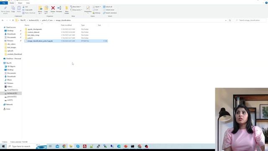The width and height of the screenshot is (268, 151).
Task: Switch to the Share ribbon tab
Action: click(20, 3)
